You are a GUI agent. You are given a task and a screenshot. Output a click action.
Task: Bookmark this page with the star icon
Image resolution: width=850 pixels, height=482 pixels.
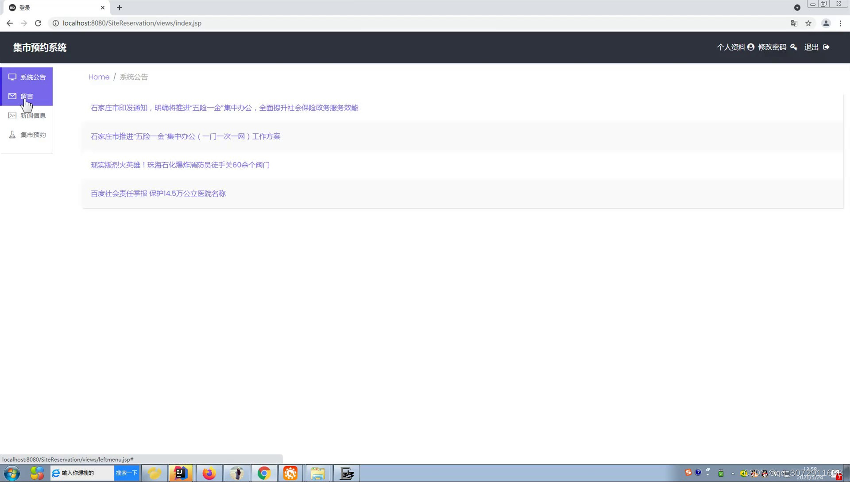[808, 23]
